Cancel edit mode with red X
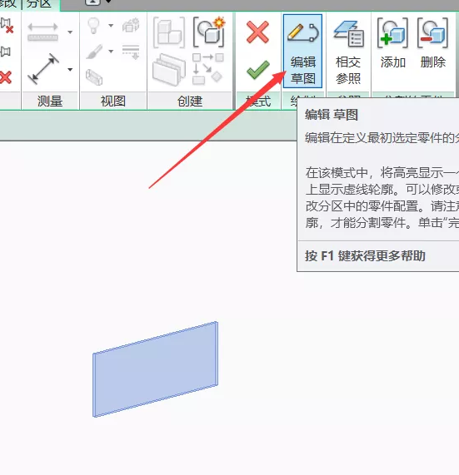 (x=257, y=32)
